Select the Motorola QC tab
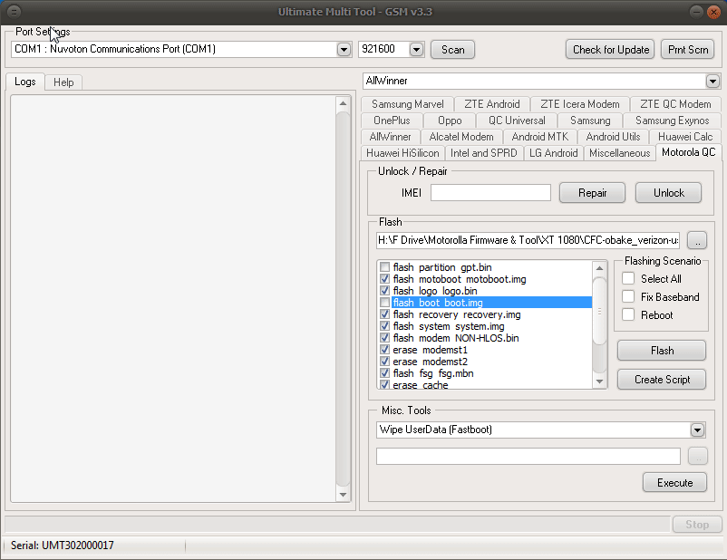Viewport: 727px width, 560px height. click(689, 152)
